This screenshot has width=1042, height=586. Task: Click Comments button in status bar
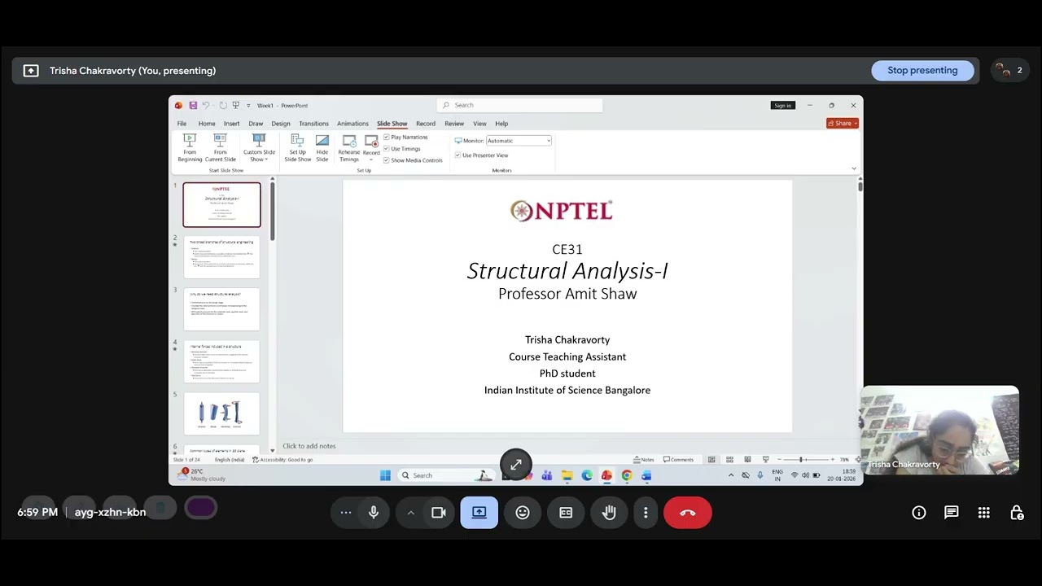pyautogui.click(x=678, y=460)
